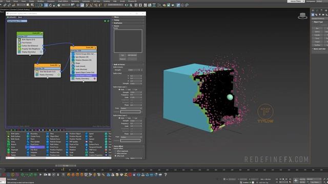Viewport: 328px width, 184px height.
Task: Select the Rotate tool in main toolbar
Action: tap(50, 5)
